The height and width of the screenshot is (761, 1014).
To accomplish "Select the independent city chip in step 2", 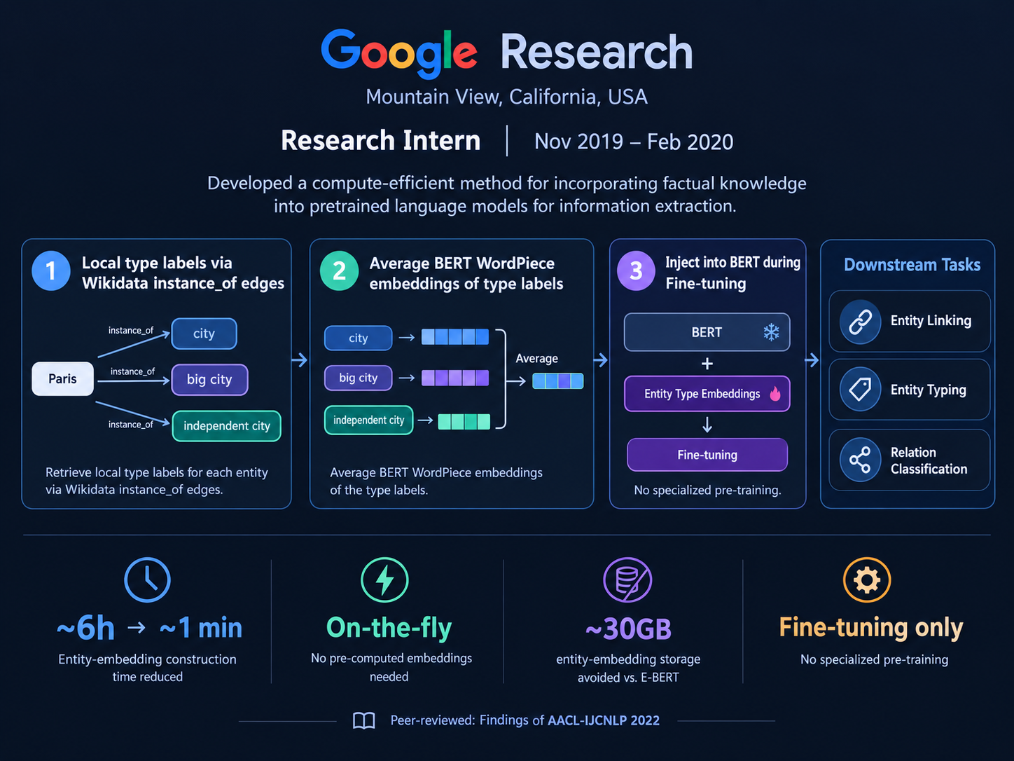I will [368, 420].
